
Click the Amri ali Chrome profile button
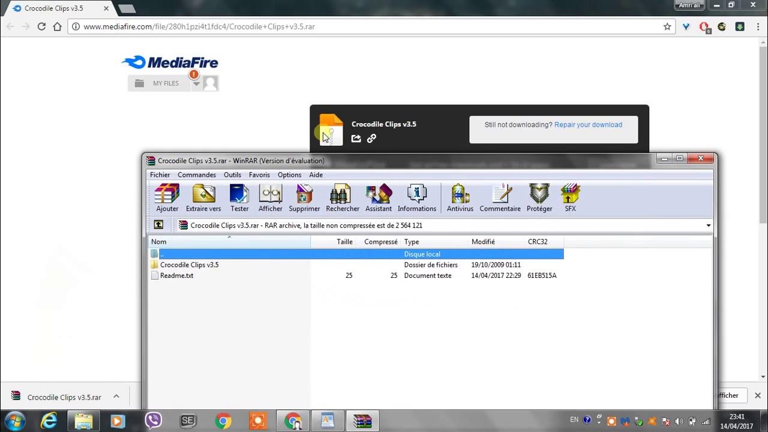coord(690,5)
